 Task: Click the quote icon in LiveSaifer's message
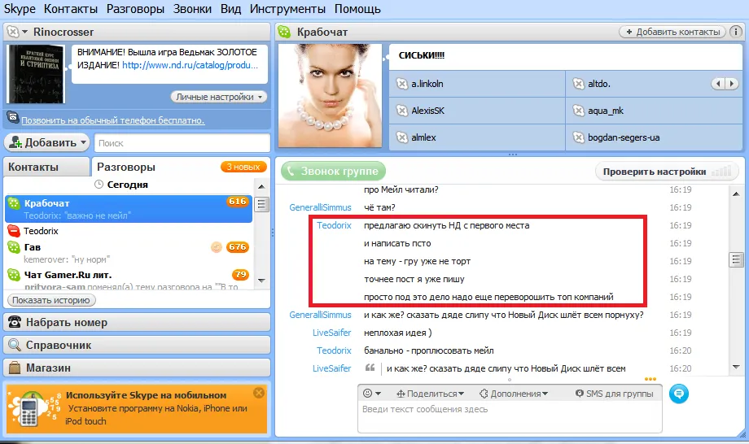click(x=370, y=368)
